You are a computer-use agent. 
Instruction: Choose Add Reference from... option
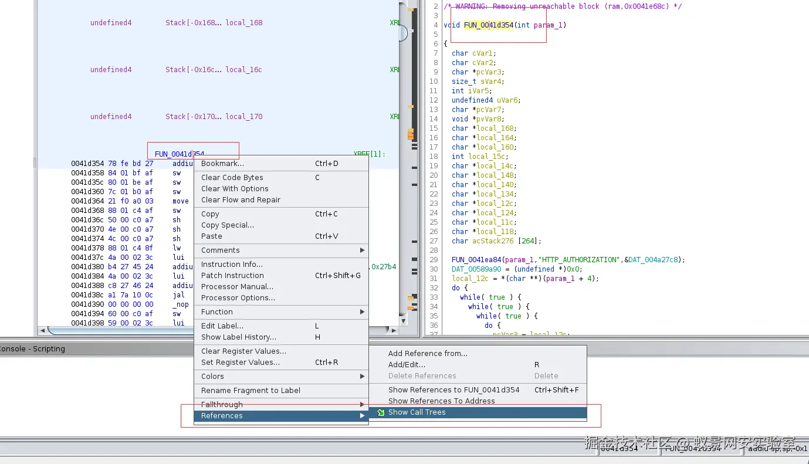pos(428,354)
